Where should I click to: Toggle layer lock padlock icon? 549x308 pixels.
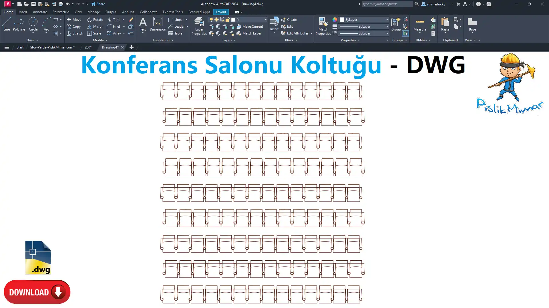coord(228,20)
